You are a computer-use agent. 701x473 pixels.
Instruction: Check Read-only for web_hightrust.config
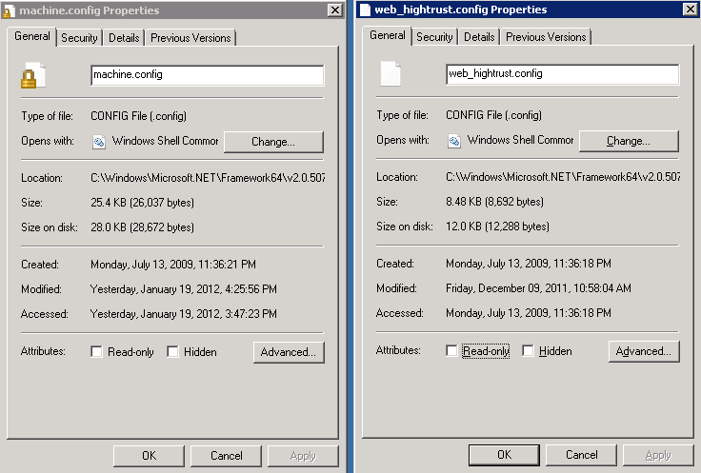coord(451,351)
